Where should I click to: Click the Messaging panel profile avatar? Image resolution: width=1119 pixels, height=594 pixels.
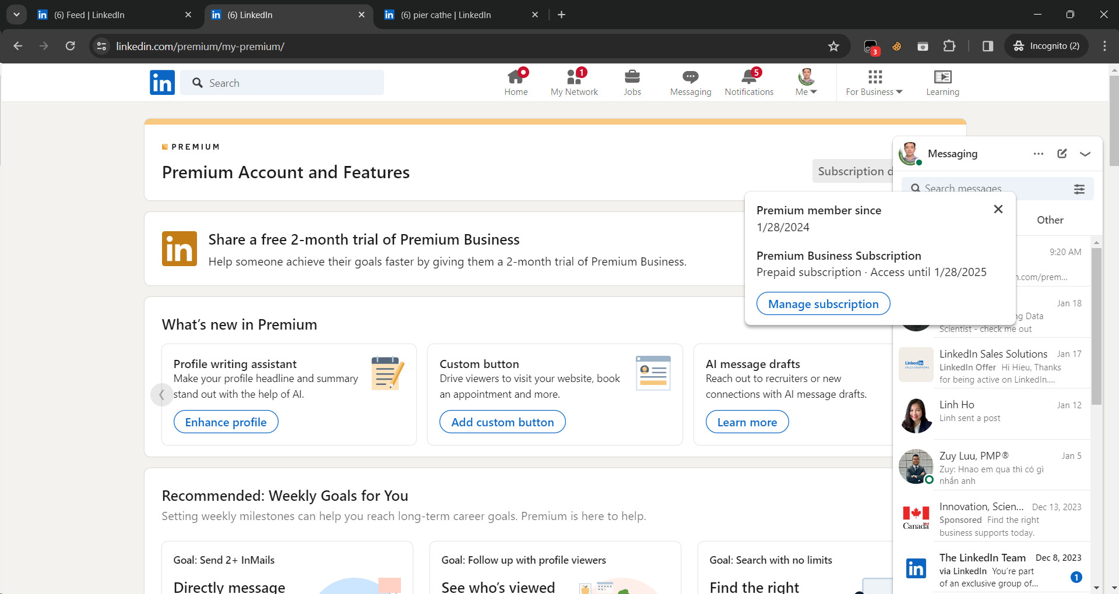pos(910,154)
